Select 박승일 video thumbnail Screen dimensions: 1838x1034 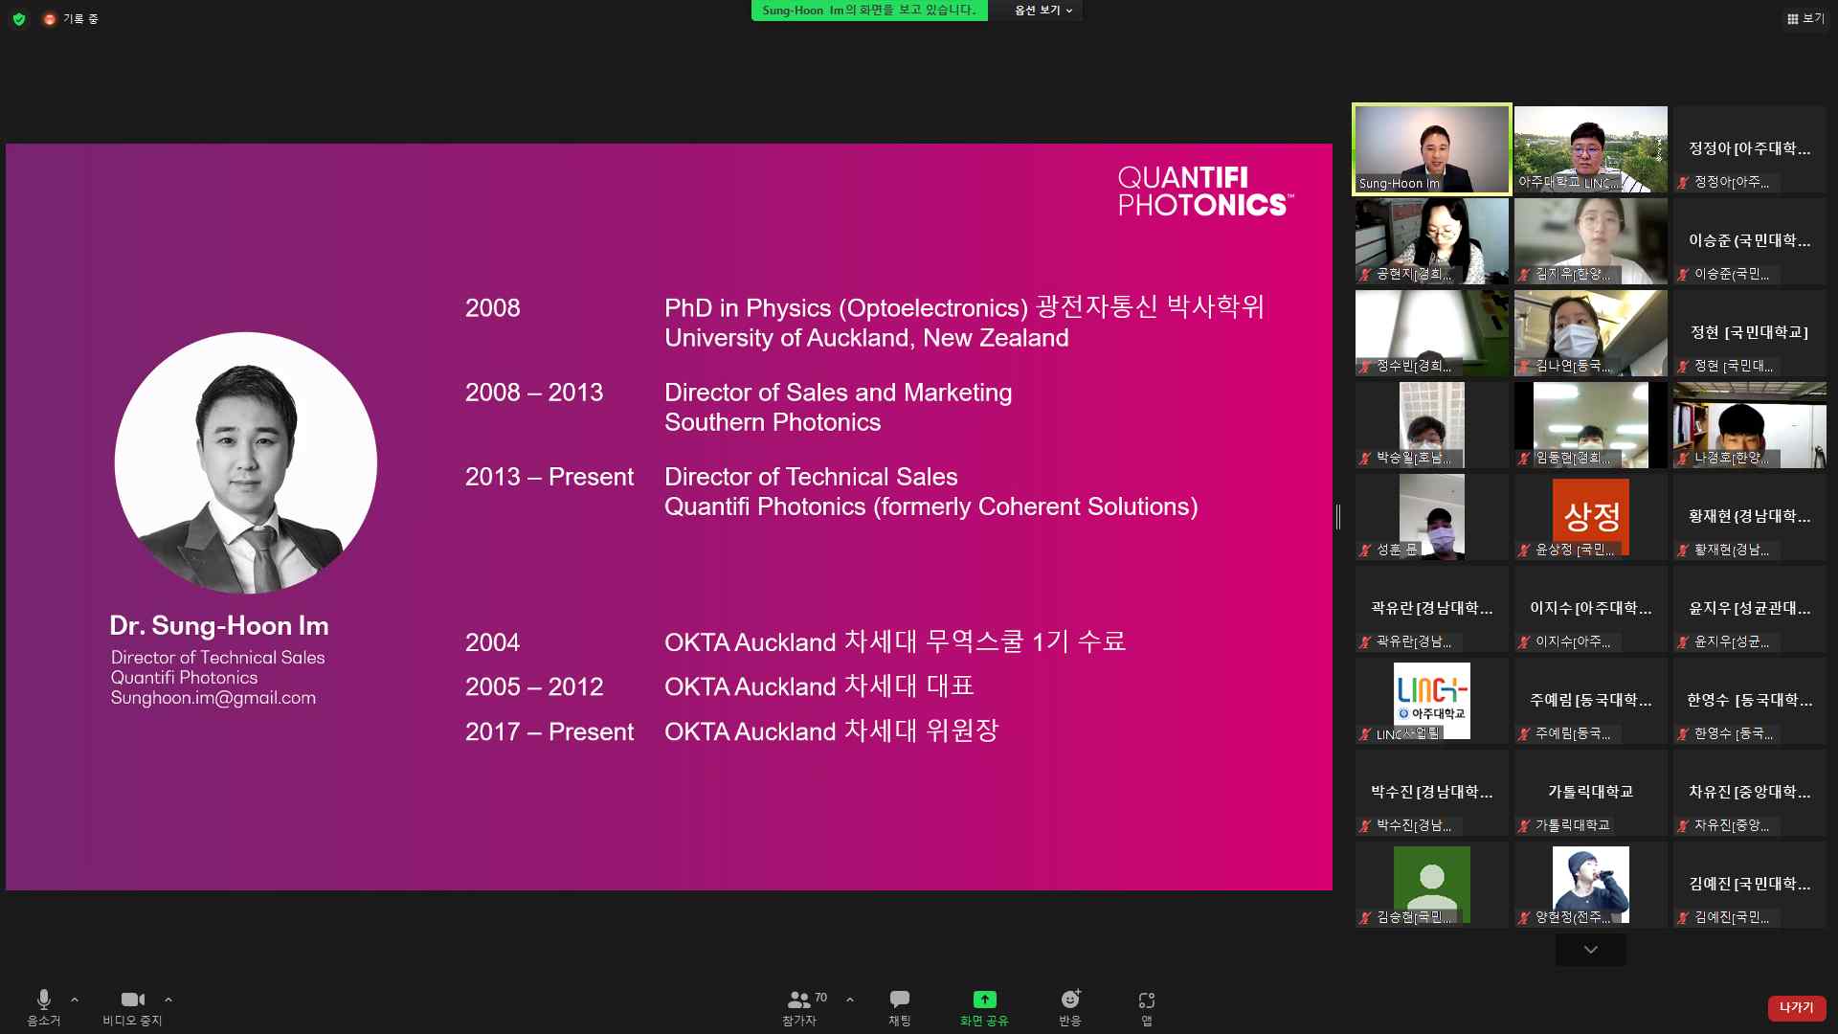point(1431,425)
